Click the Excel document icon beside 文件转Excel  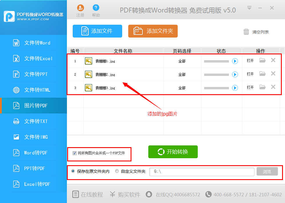16,58
